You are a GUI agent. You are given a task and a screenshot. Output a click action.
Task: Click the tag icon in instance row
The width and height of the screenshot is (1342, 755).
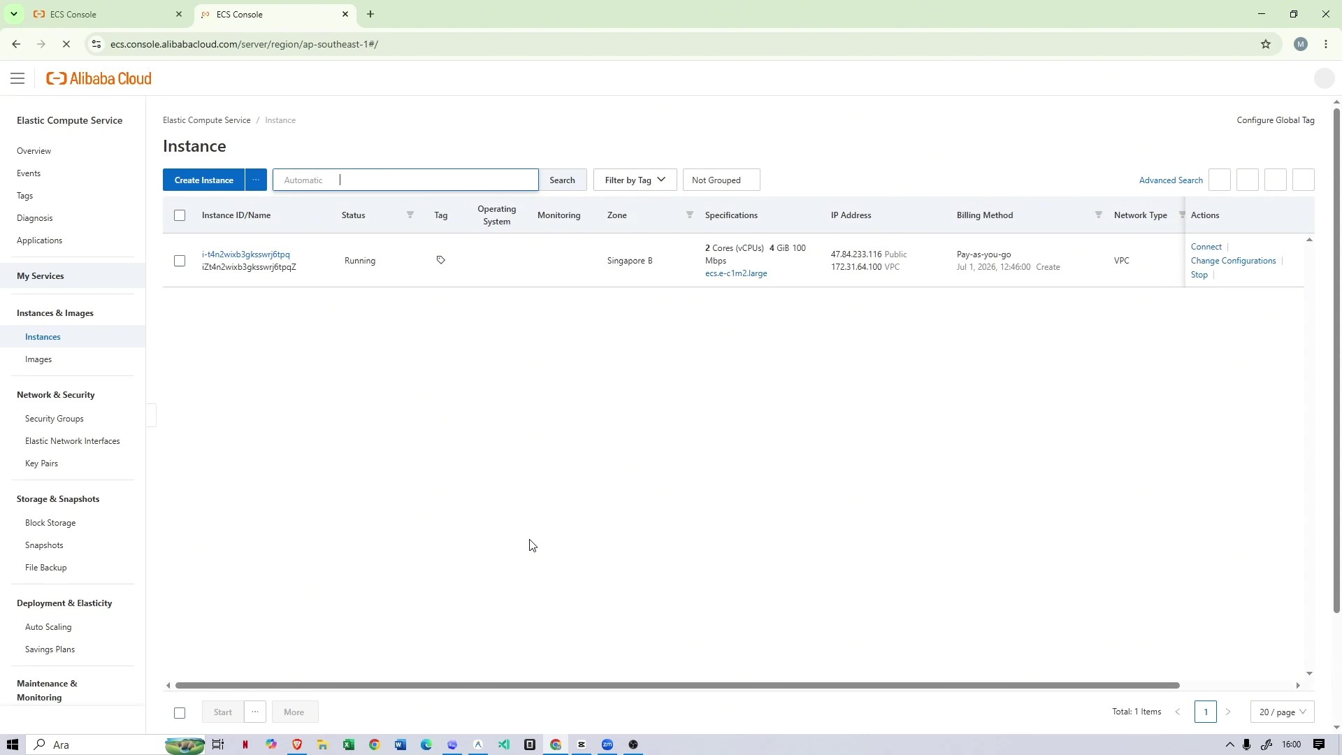[x=441, y=260]
